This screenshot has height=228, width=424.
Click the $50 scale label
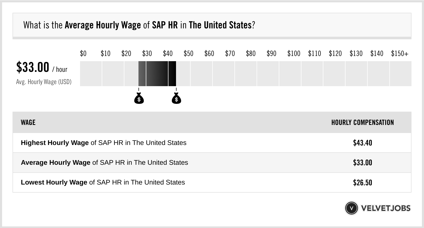click(188, 54)
